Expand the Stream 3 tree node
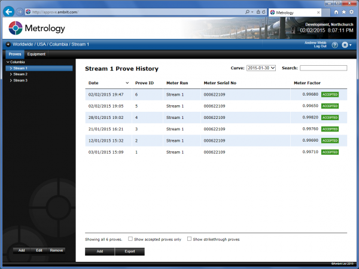Image resolution: width=359 pixels, height=269 pixels. [11, 81]
